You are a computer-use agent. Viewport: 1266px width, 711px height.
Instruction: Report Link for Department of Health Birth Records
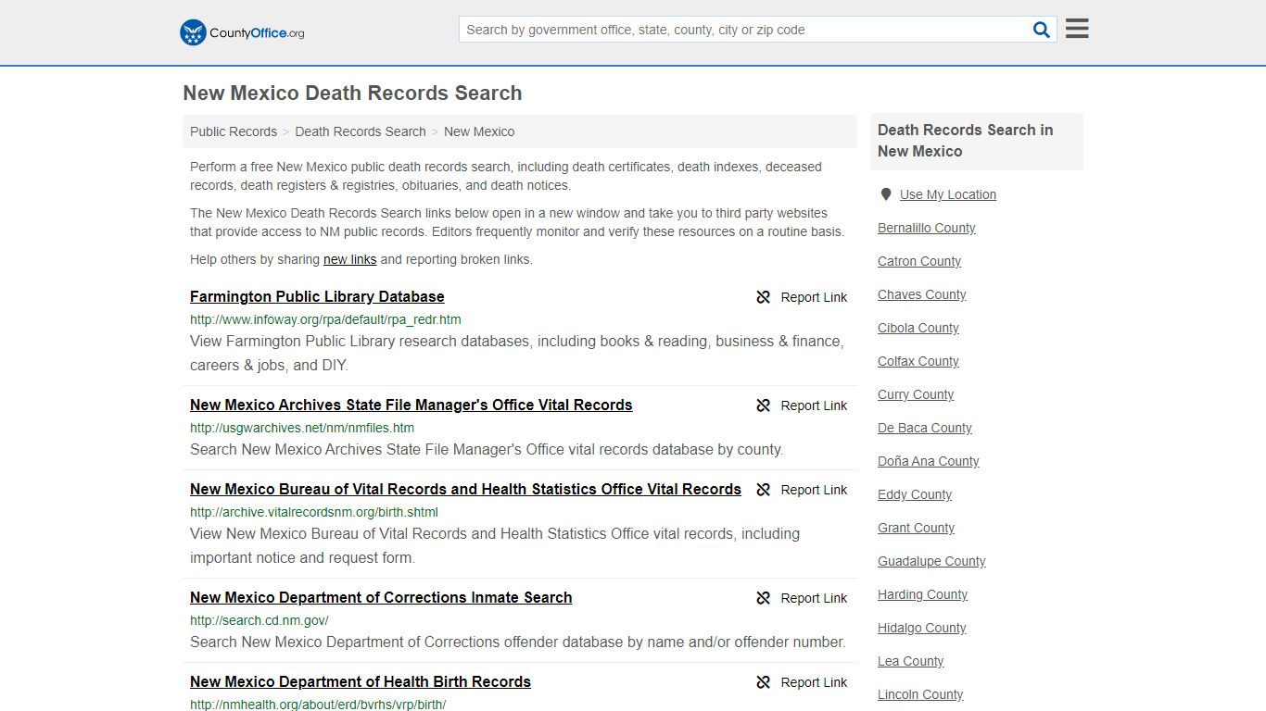(x=814, y=682)
